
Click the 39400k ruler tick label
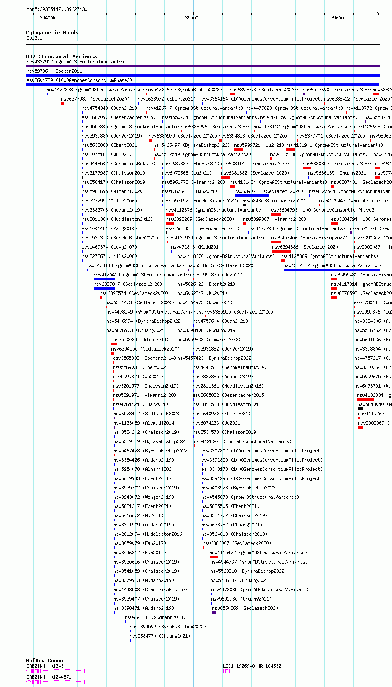(x=48, y=18)
